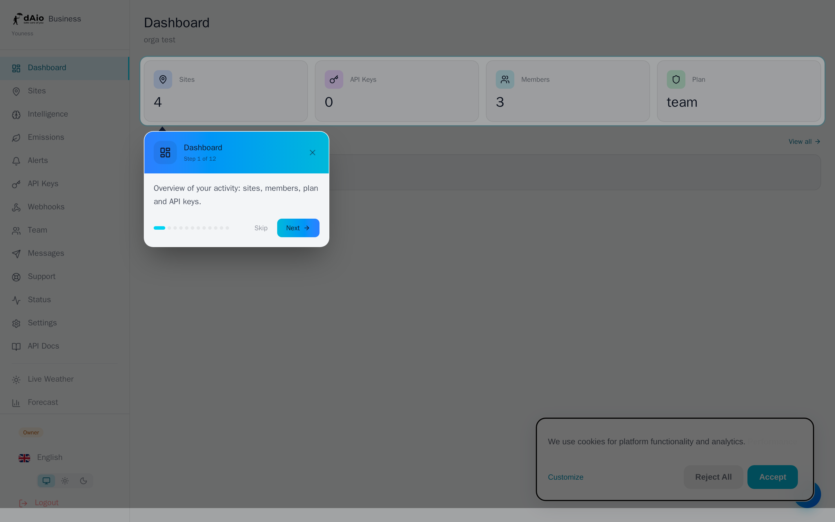The image size is (835, 522).
Task: Click Logout label in sidebar
Action: (x=47, y=503)
